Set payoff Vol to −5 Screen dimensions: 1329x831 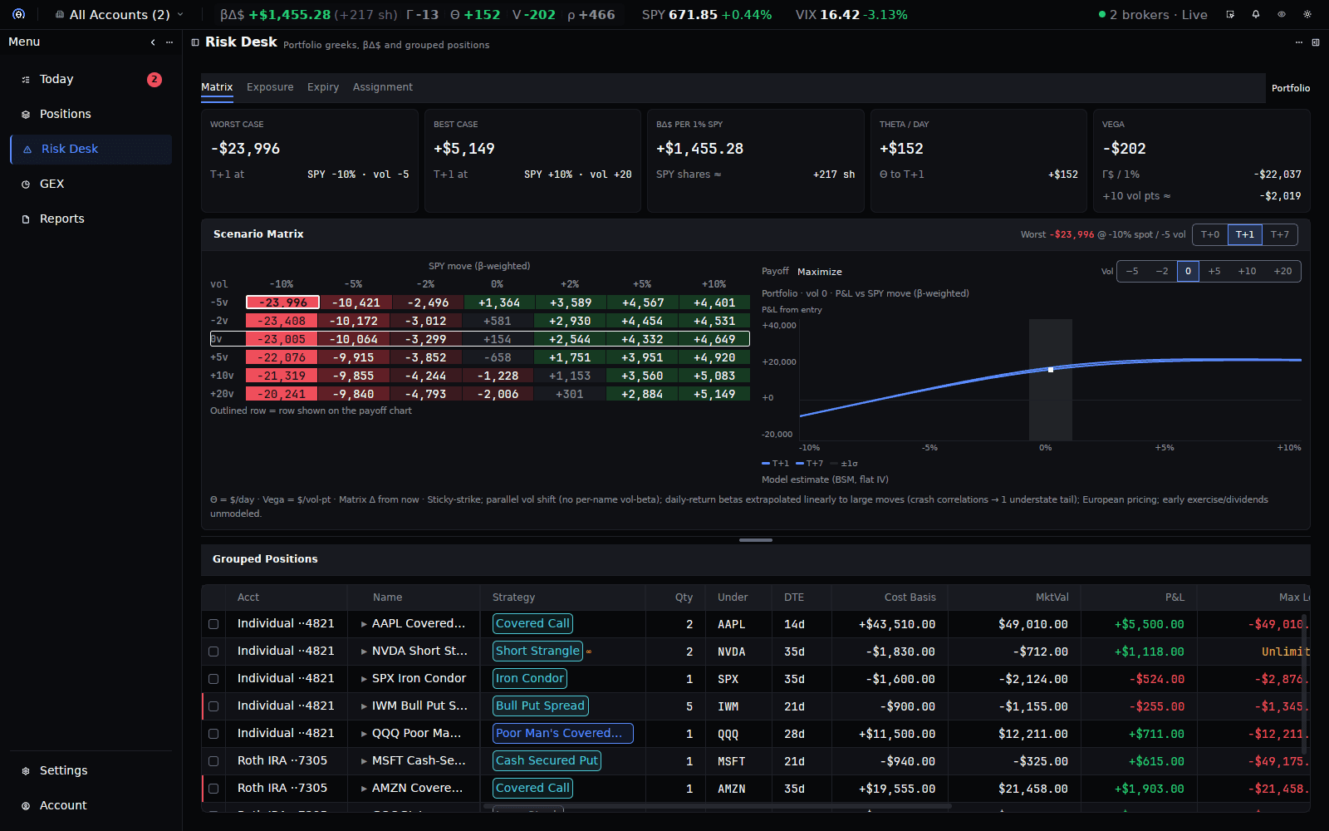pos(1132,271)
